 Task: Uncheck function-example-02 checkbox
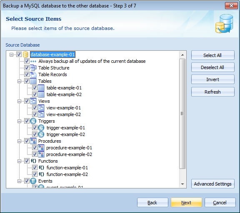click(35, 174)
